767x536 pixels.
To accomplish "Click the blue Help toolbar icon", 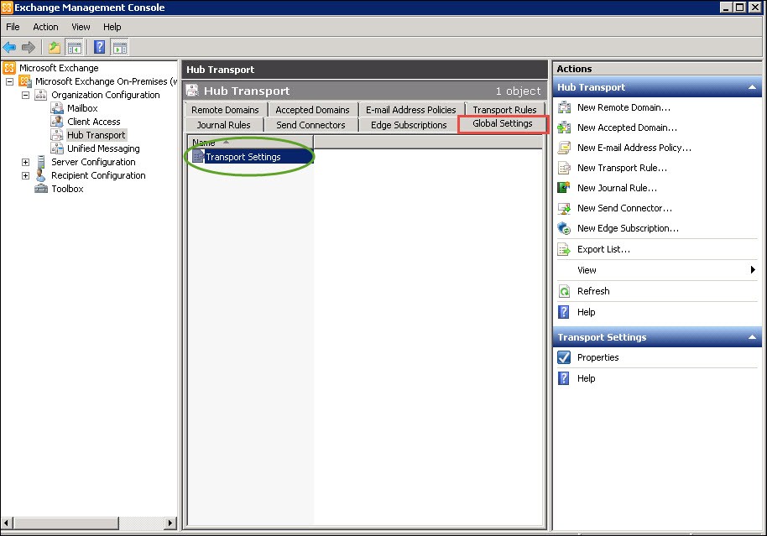I will pyautogui.click(x=99, y=48).
